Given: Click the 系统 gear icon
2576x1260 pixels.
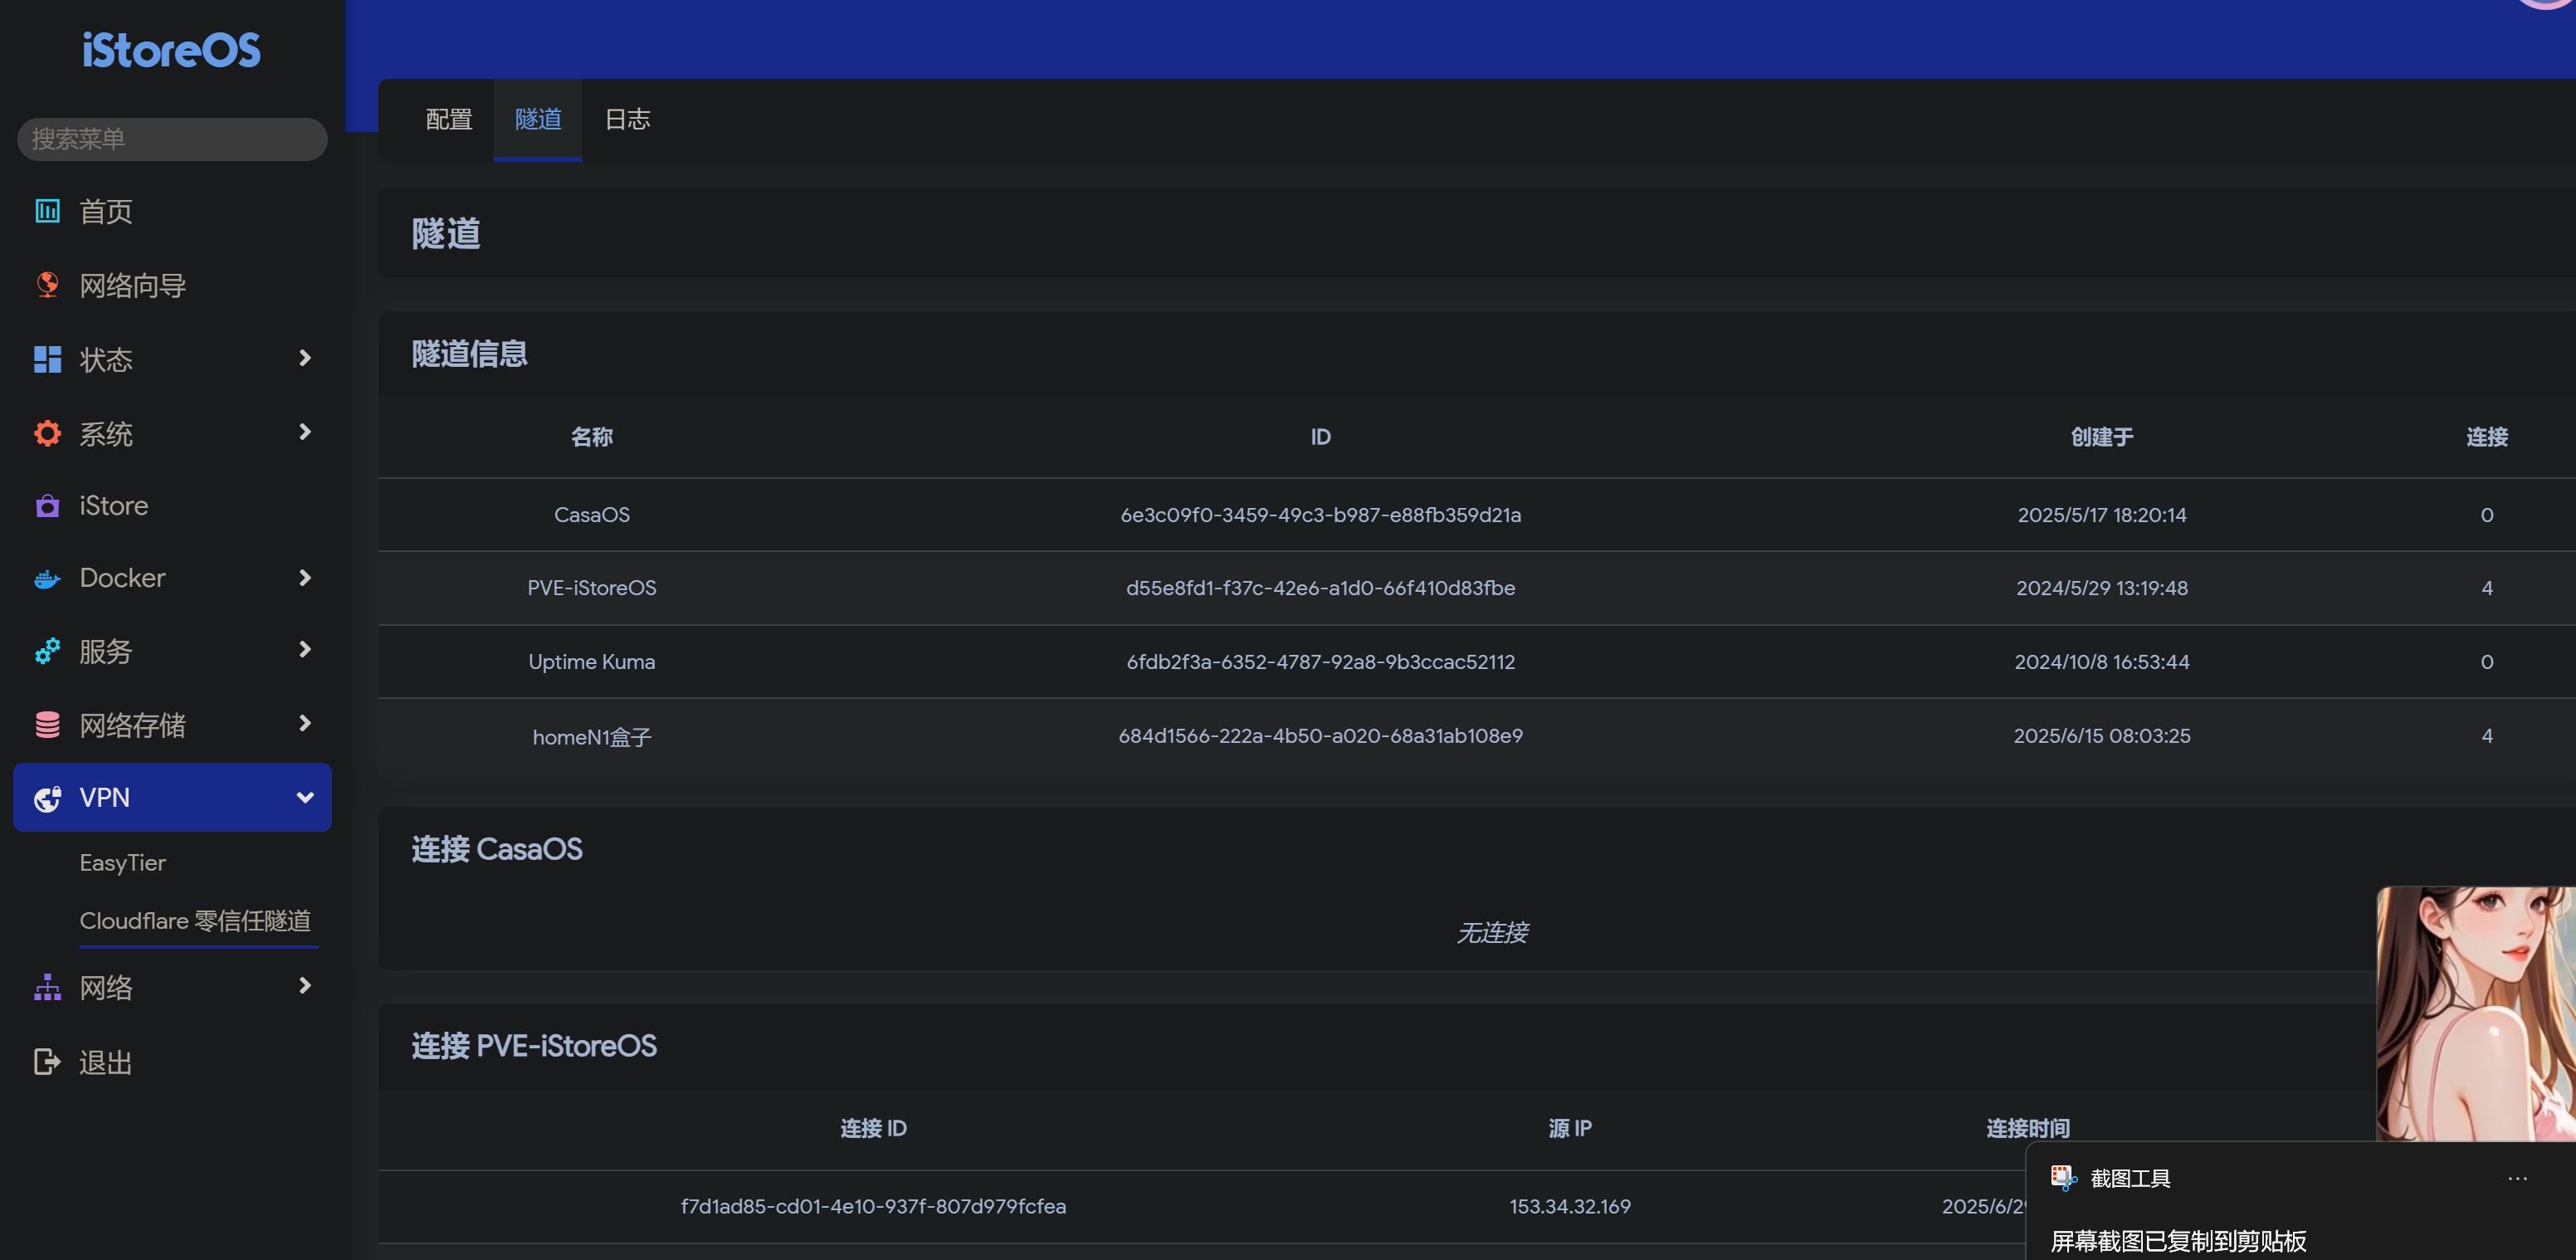Looking at the screenshot, I should point(47,433).
